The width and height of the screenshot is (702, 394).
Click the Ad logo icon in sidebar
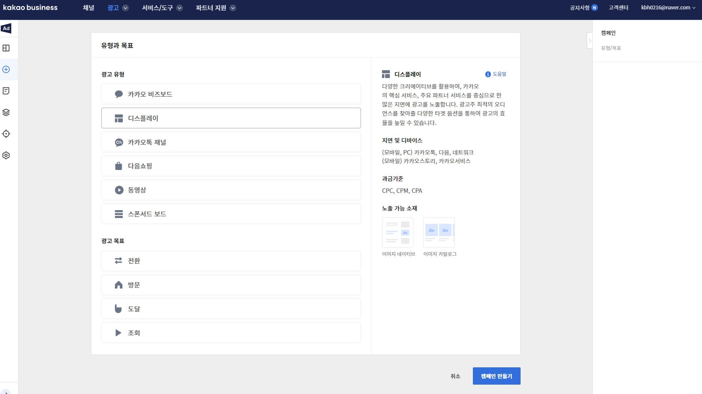pyautogui.click(x=6, y=28)
